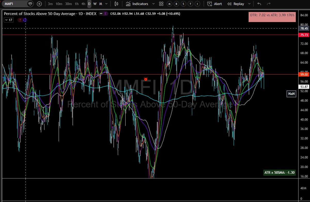310x202 pixels.
Task: Click the red exclamation error icon in legend
Action: 20,19
